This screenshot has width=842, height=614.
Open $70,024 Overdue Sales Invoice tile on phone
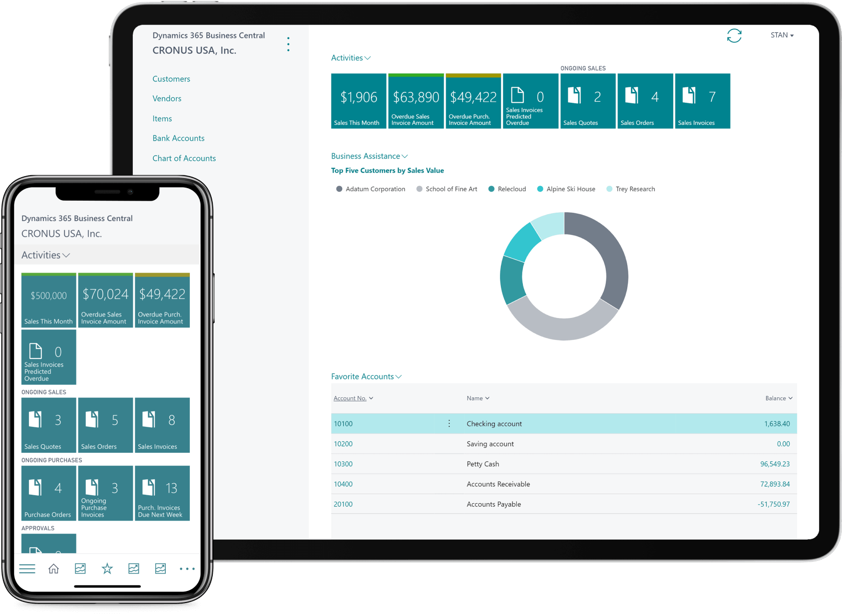pos(105,300)
